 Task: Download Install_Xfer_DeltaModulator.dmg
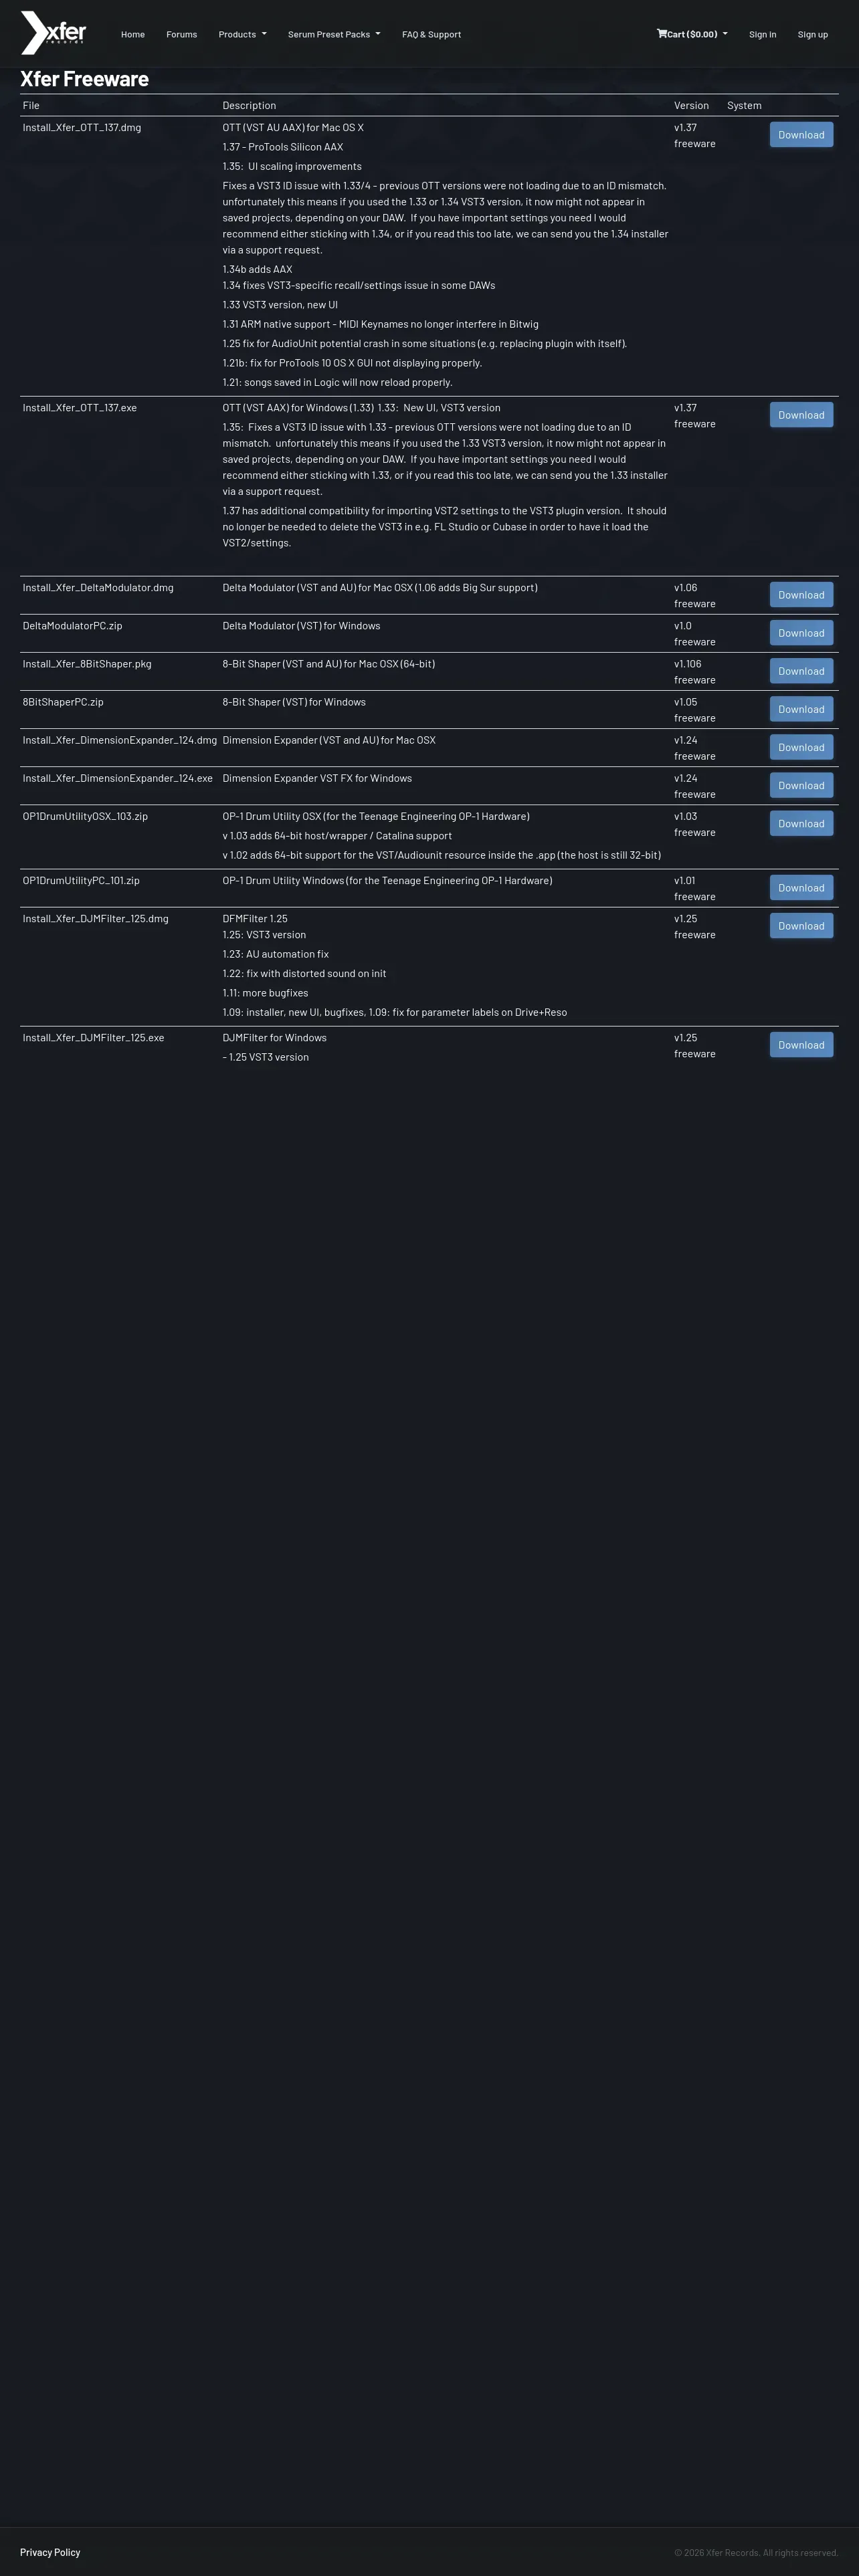click(801, 595)
